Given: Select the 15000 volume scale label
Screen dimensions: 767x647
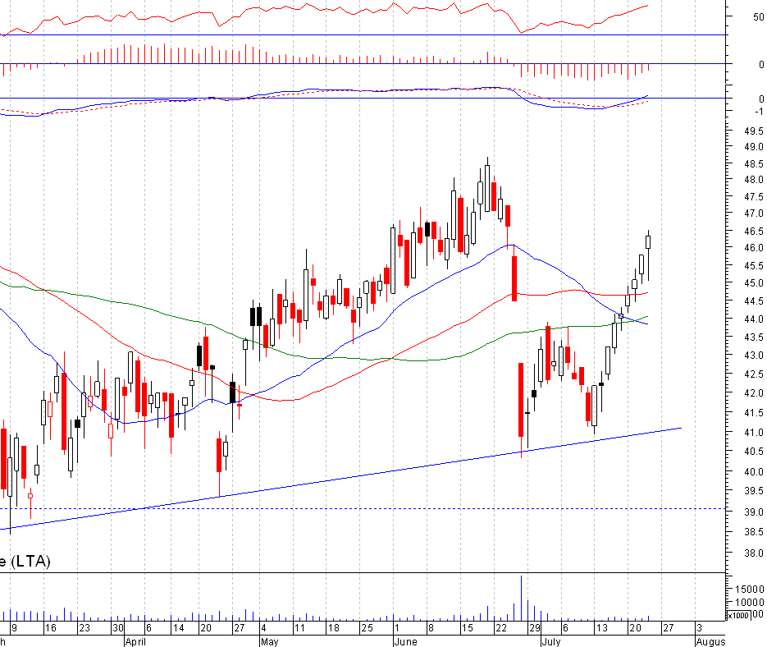Looking at the screenshot, I should click(x=749, y=590).
